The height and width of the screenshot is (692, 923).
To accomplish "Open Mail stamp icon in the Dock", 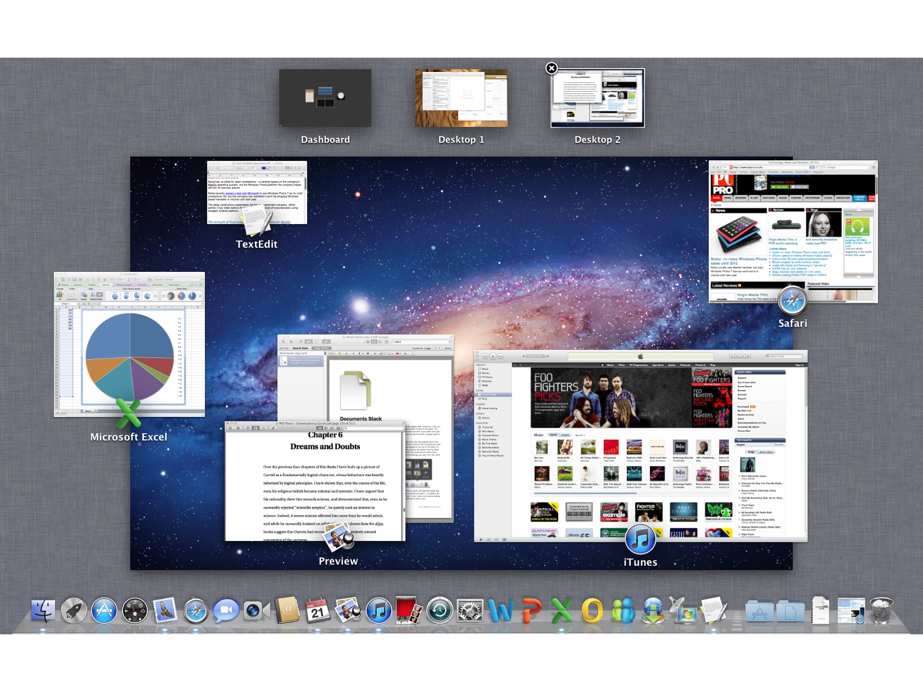I will click(x=165, y=611).
